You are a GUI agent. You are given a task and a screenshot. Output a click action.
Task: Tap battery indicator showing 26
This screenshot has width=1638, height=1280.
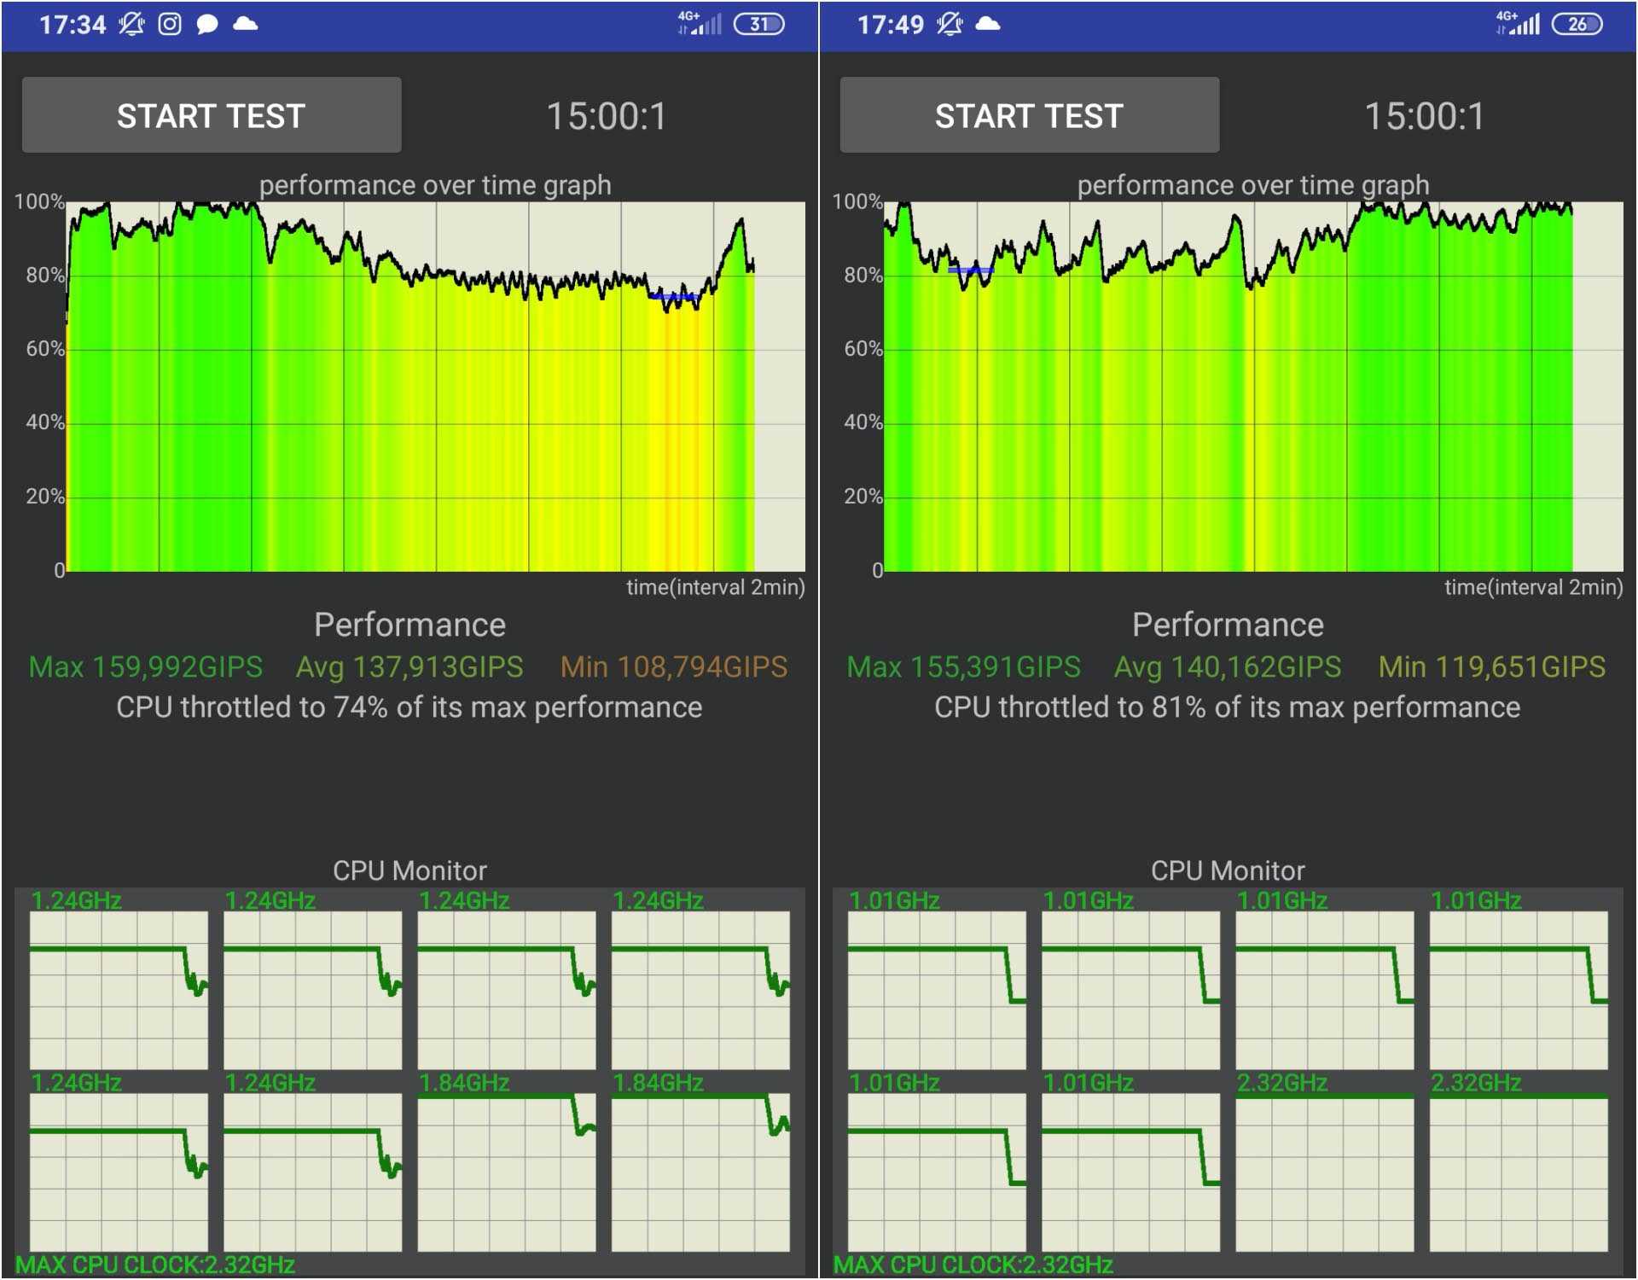coord(1577,24)
